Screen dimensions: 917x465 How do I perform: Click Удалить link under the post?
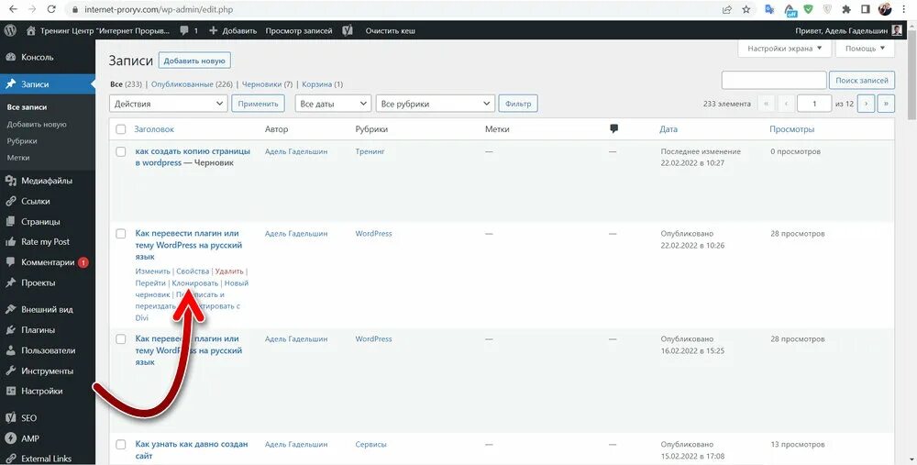tap(229, 271)
